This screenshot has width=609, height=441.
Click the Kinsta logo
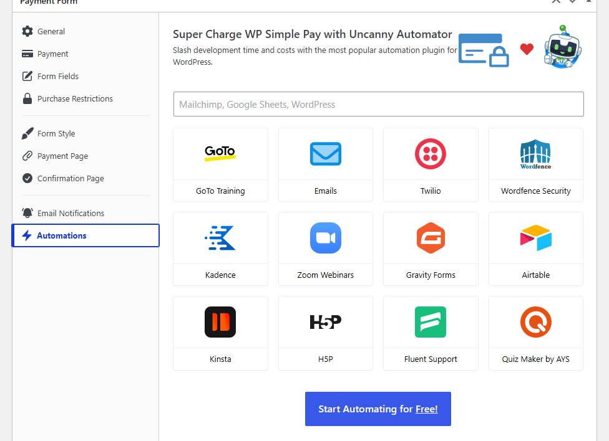point(220,322)
